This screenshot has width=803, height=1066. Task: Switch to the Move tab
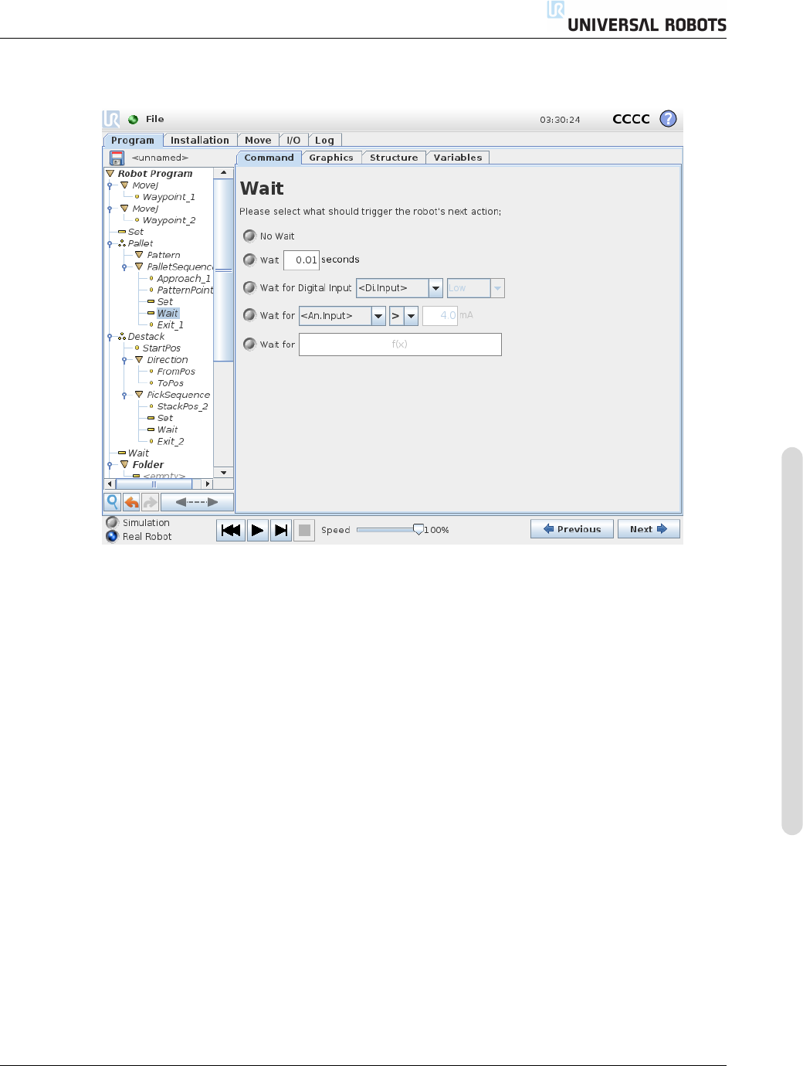258,141
